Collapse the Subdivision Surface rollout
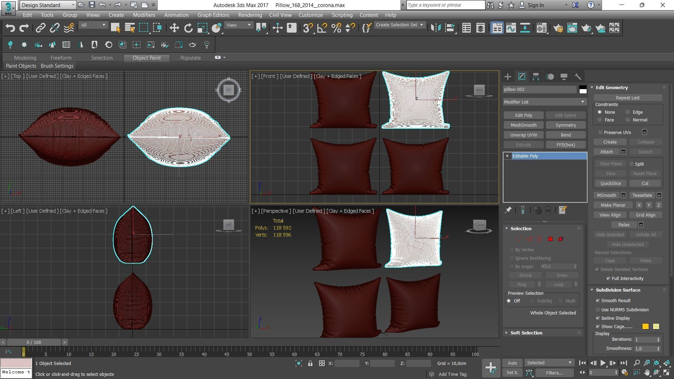Viewport: 674px width, 379px height. pos(617,290)
